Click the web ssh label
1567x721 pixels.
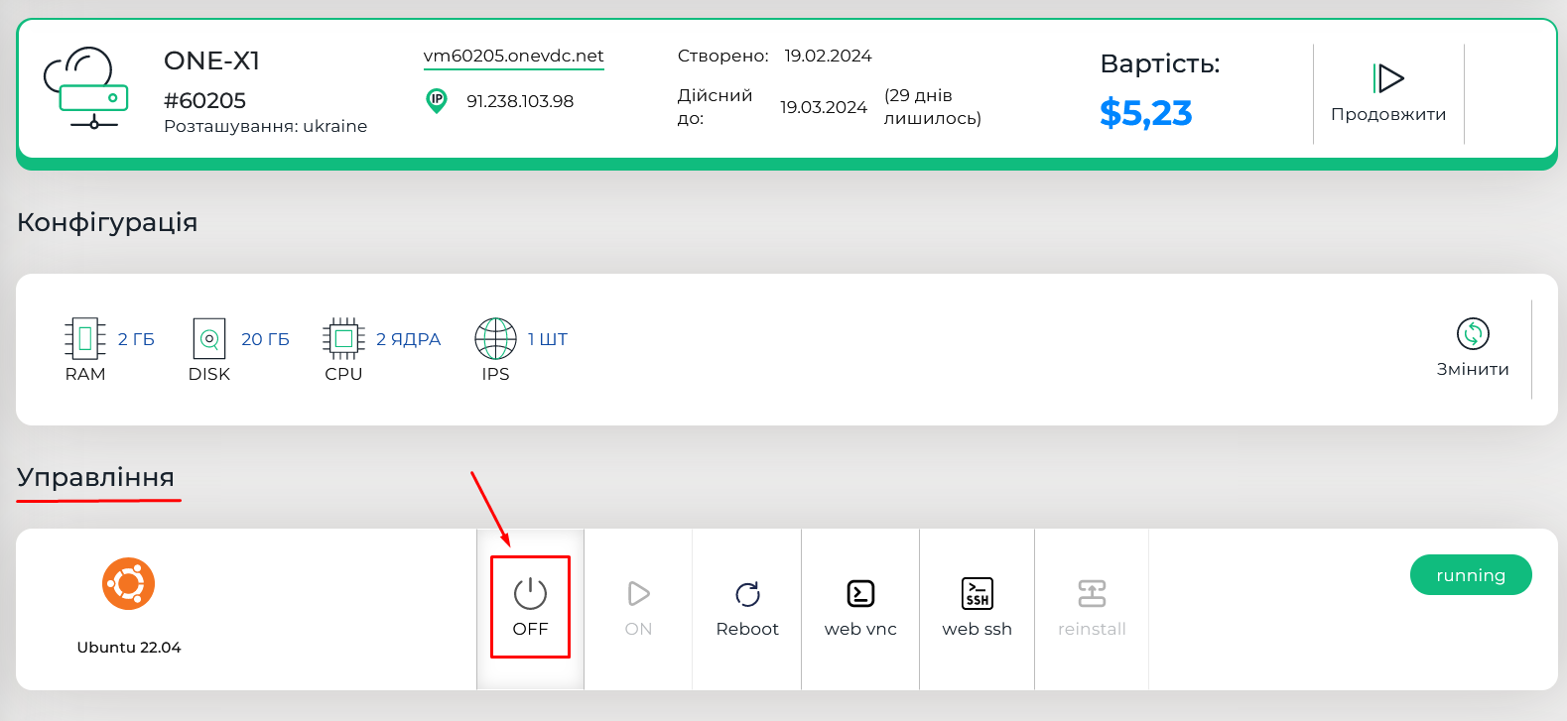pos(978,629)
